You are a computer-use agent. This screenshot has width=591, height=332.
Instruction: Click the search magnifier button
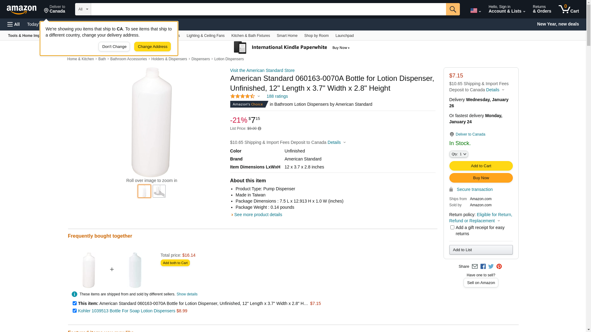[x=452, y=9]
